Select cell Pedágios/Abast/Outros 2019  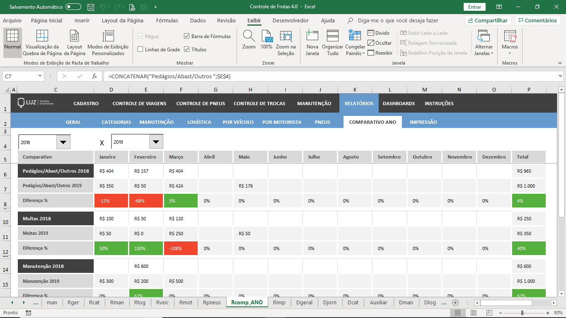click(56, 186)
